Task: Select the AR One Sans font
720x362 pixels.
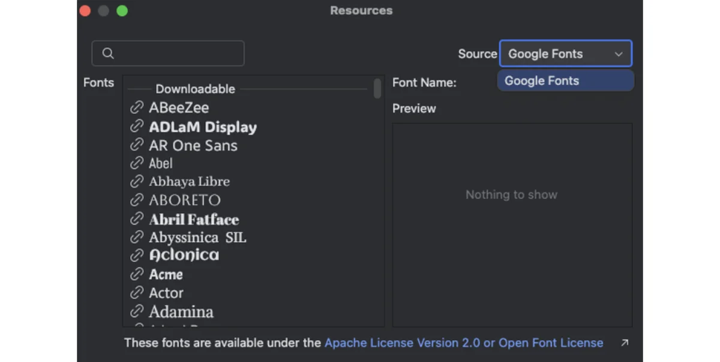Action: pyautogui.click(x=193, y=146)
